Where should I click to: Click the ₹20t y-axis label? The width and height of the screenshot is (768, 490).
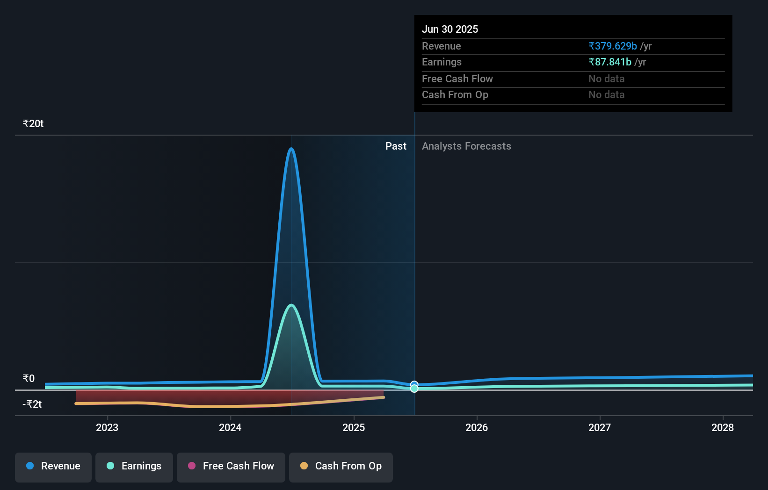pos(33,123)
